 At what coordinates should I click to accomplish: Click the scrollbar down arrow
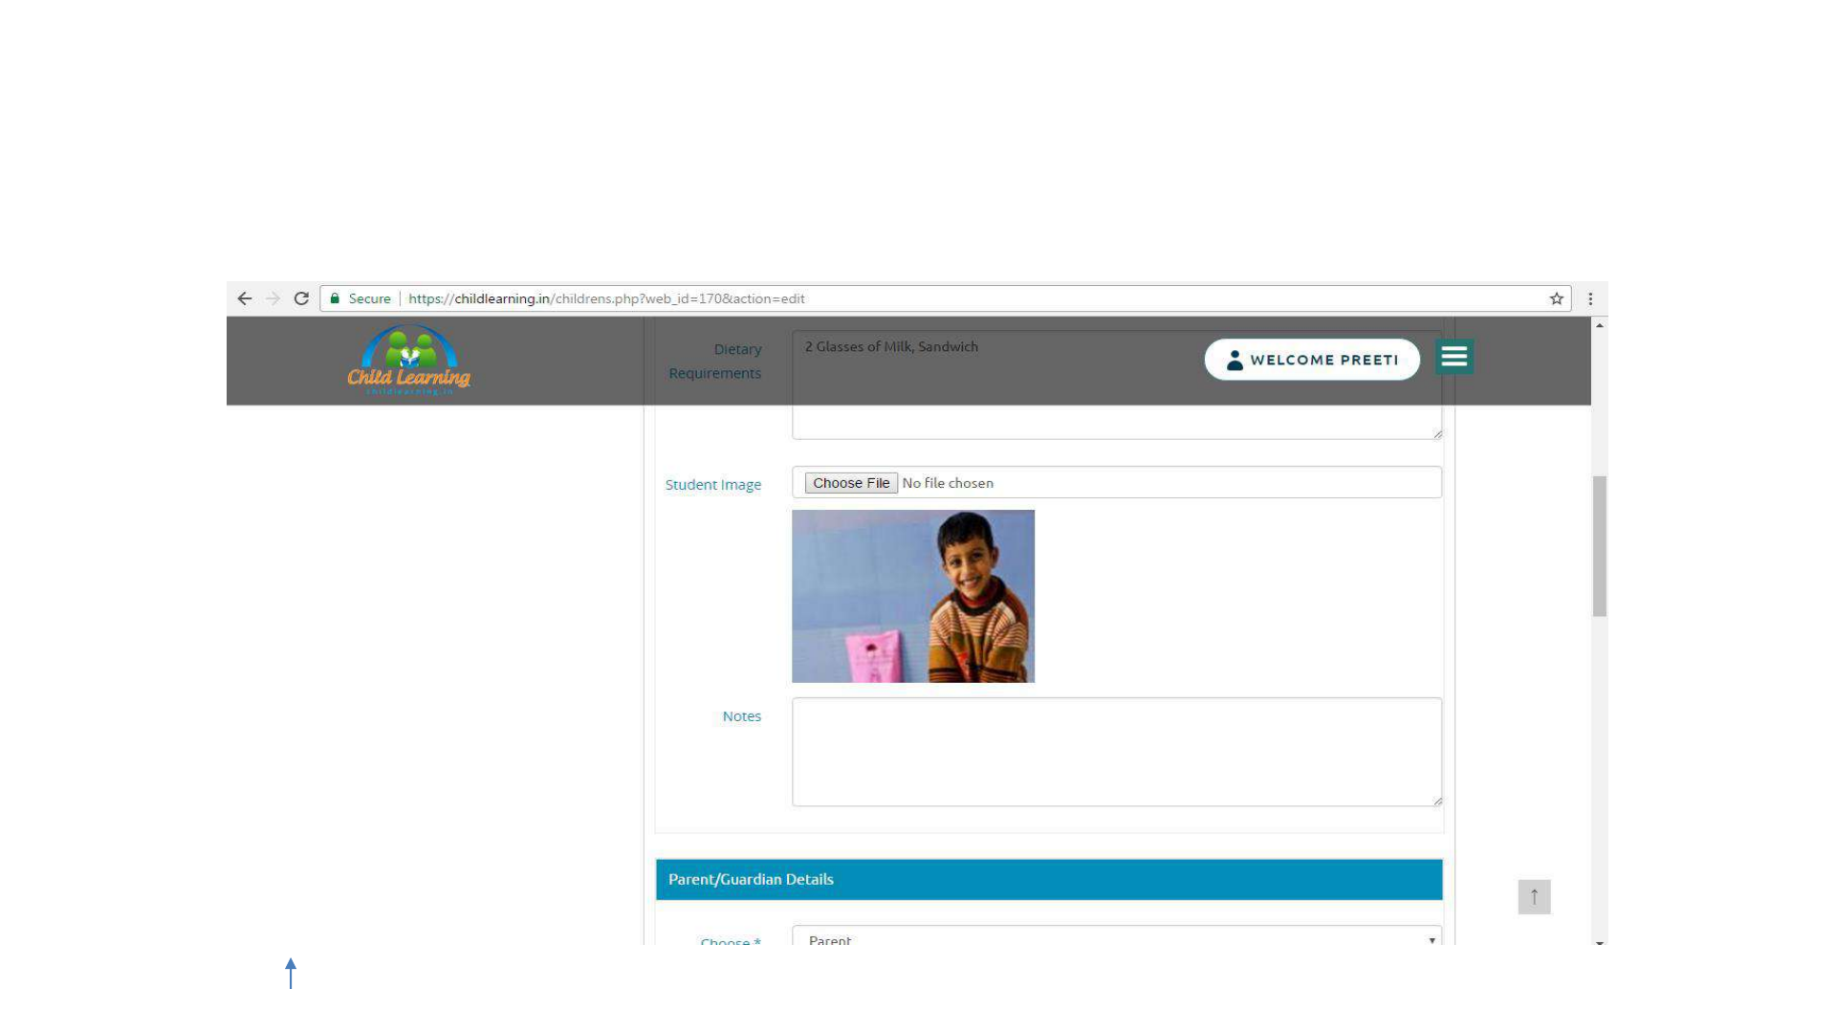pos(1600,942)
